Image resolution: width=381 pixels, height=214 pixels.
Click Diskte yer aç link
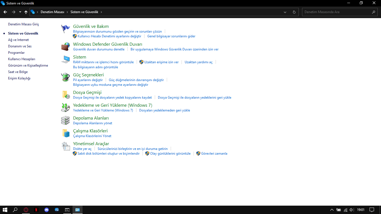82,149
